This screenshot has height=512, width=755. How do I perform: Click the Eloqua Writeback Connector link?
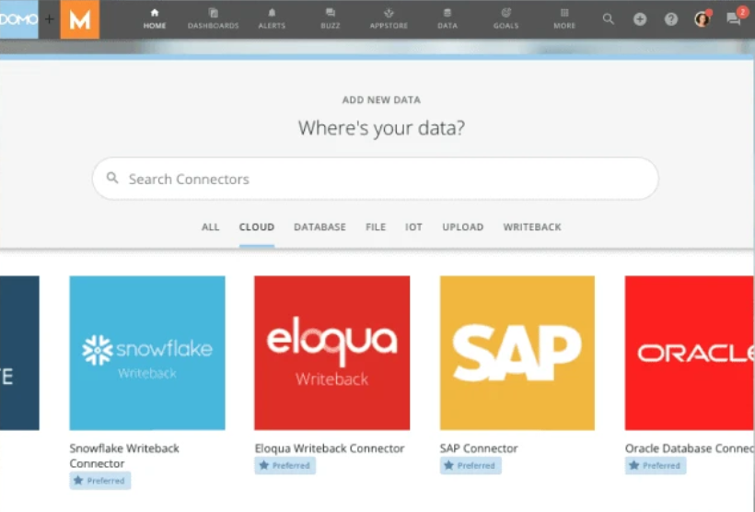point(330,448)
